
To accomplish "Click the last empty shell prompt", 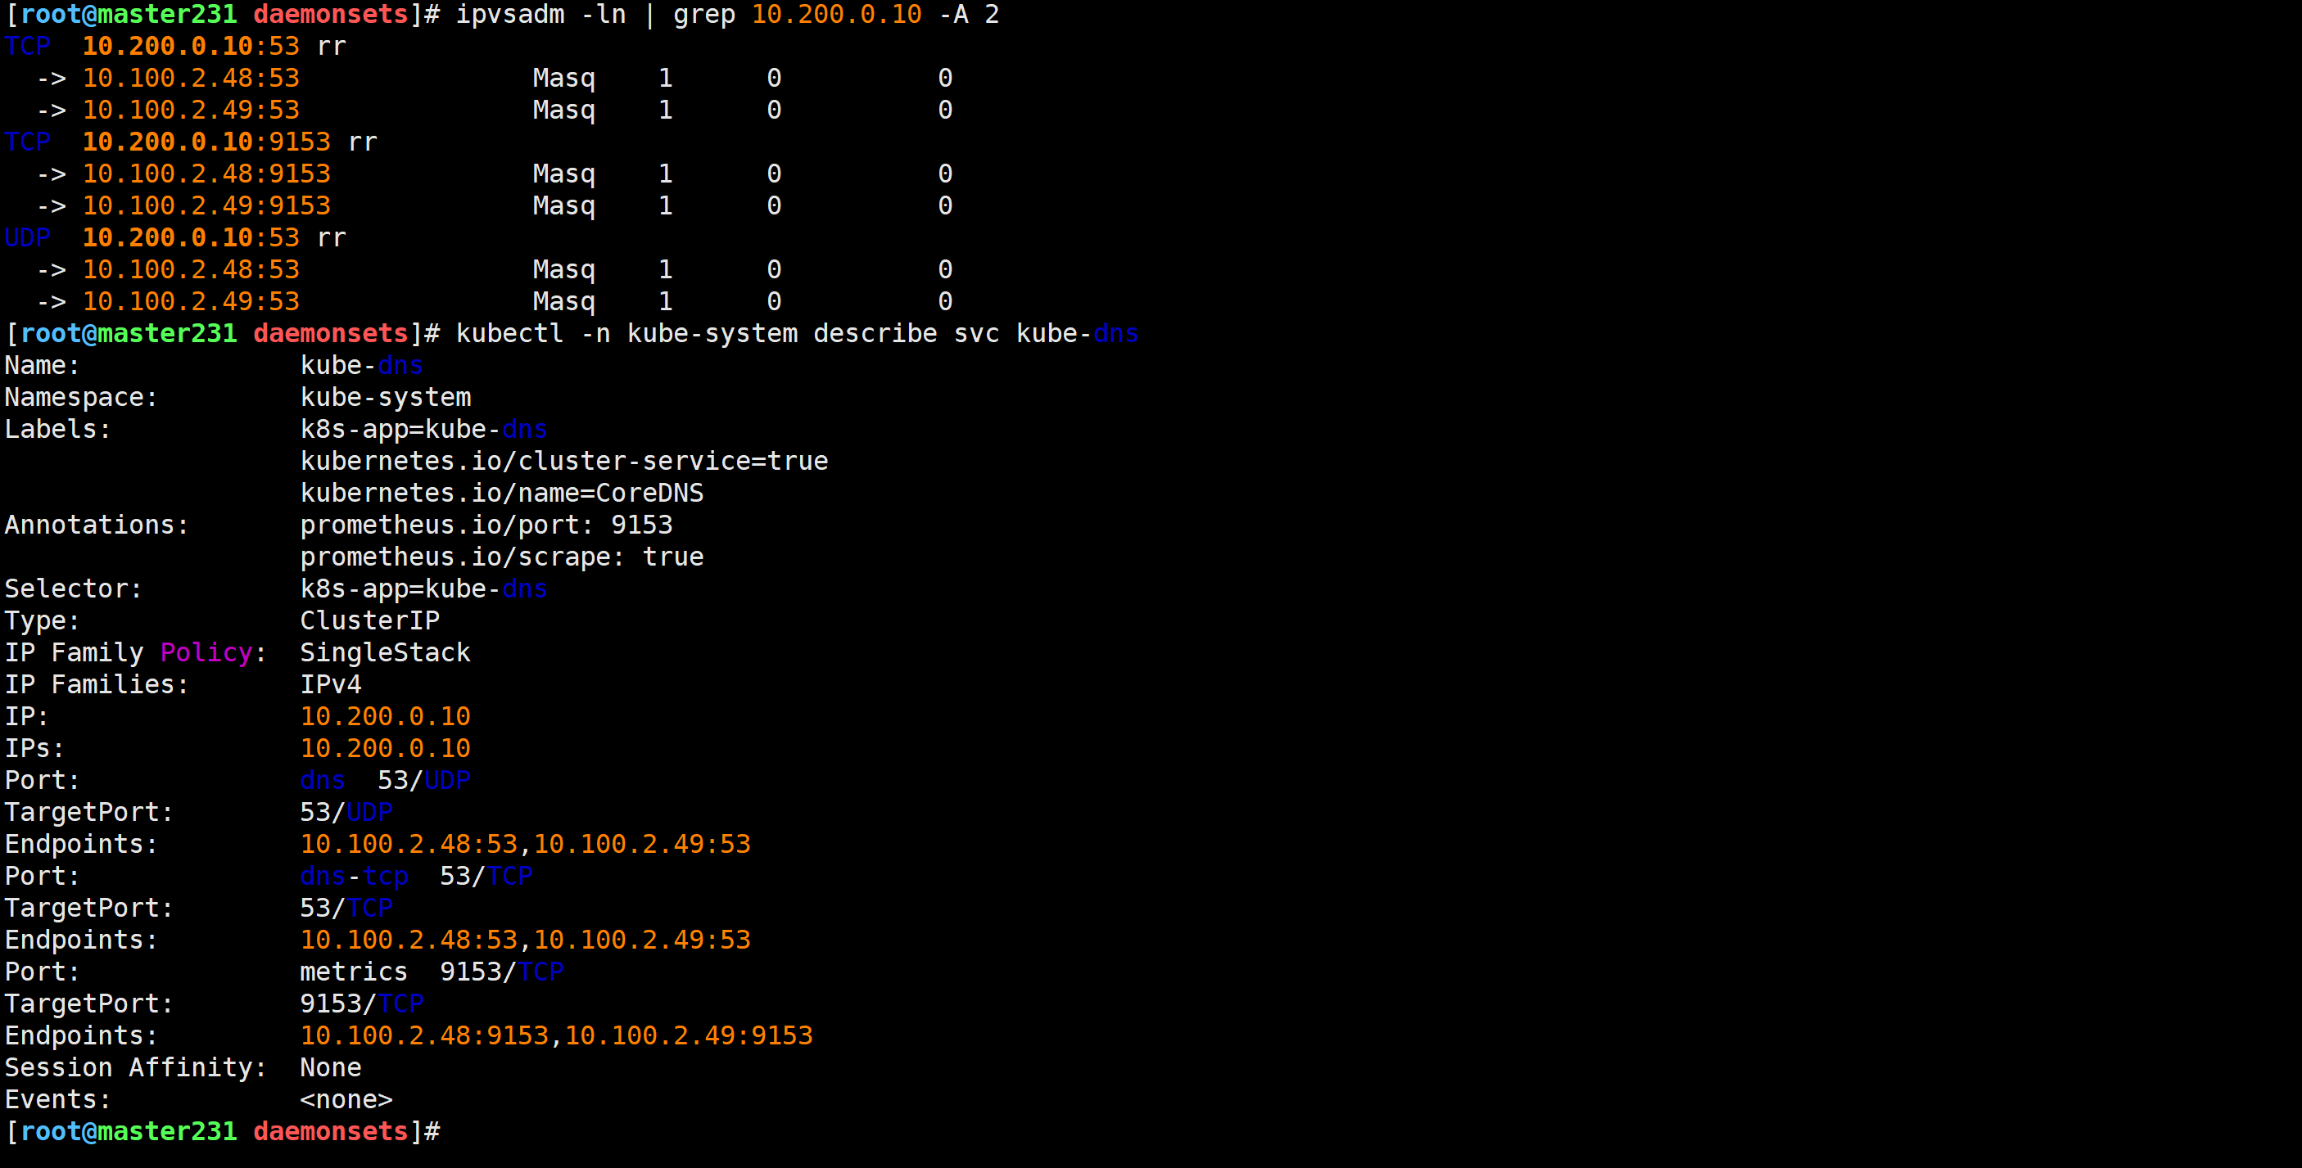I will pyautogui.click(x=224, y=1132).
